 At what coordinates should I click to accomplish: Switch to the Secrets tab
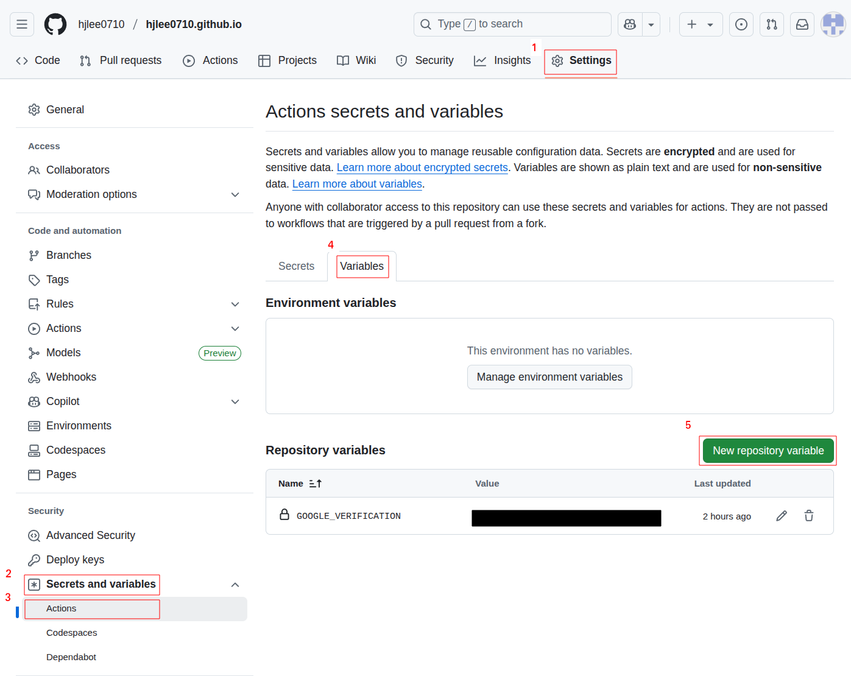point(296,266)
